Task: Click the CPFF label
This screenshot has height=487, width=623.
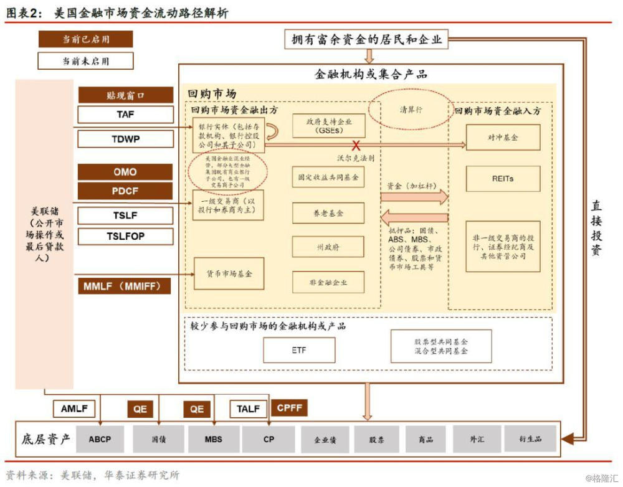Action: click(290, 408)
